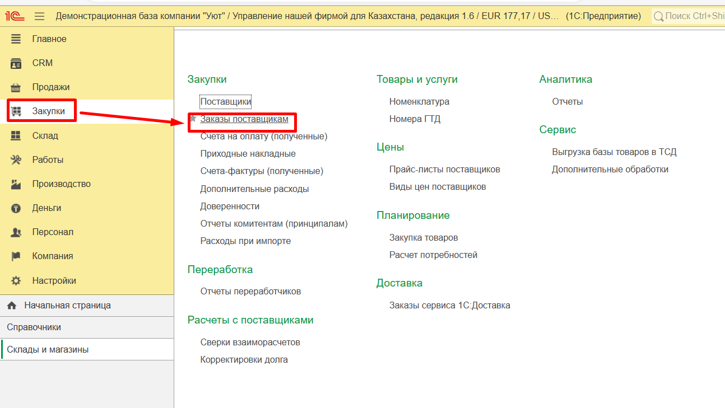The width and height of the screenshot is (725, 408).
Task: Click the CRM contact card icon
Action: pyautogui.click(x=16, y=63)
